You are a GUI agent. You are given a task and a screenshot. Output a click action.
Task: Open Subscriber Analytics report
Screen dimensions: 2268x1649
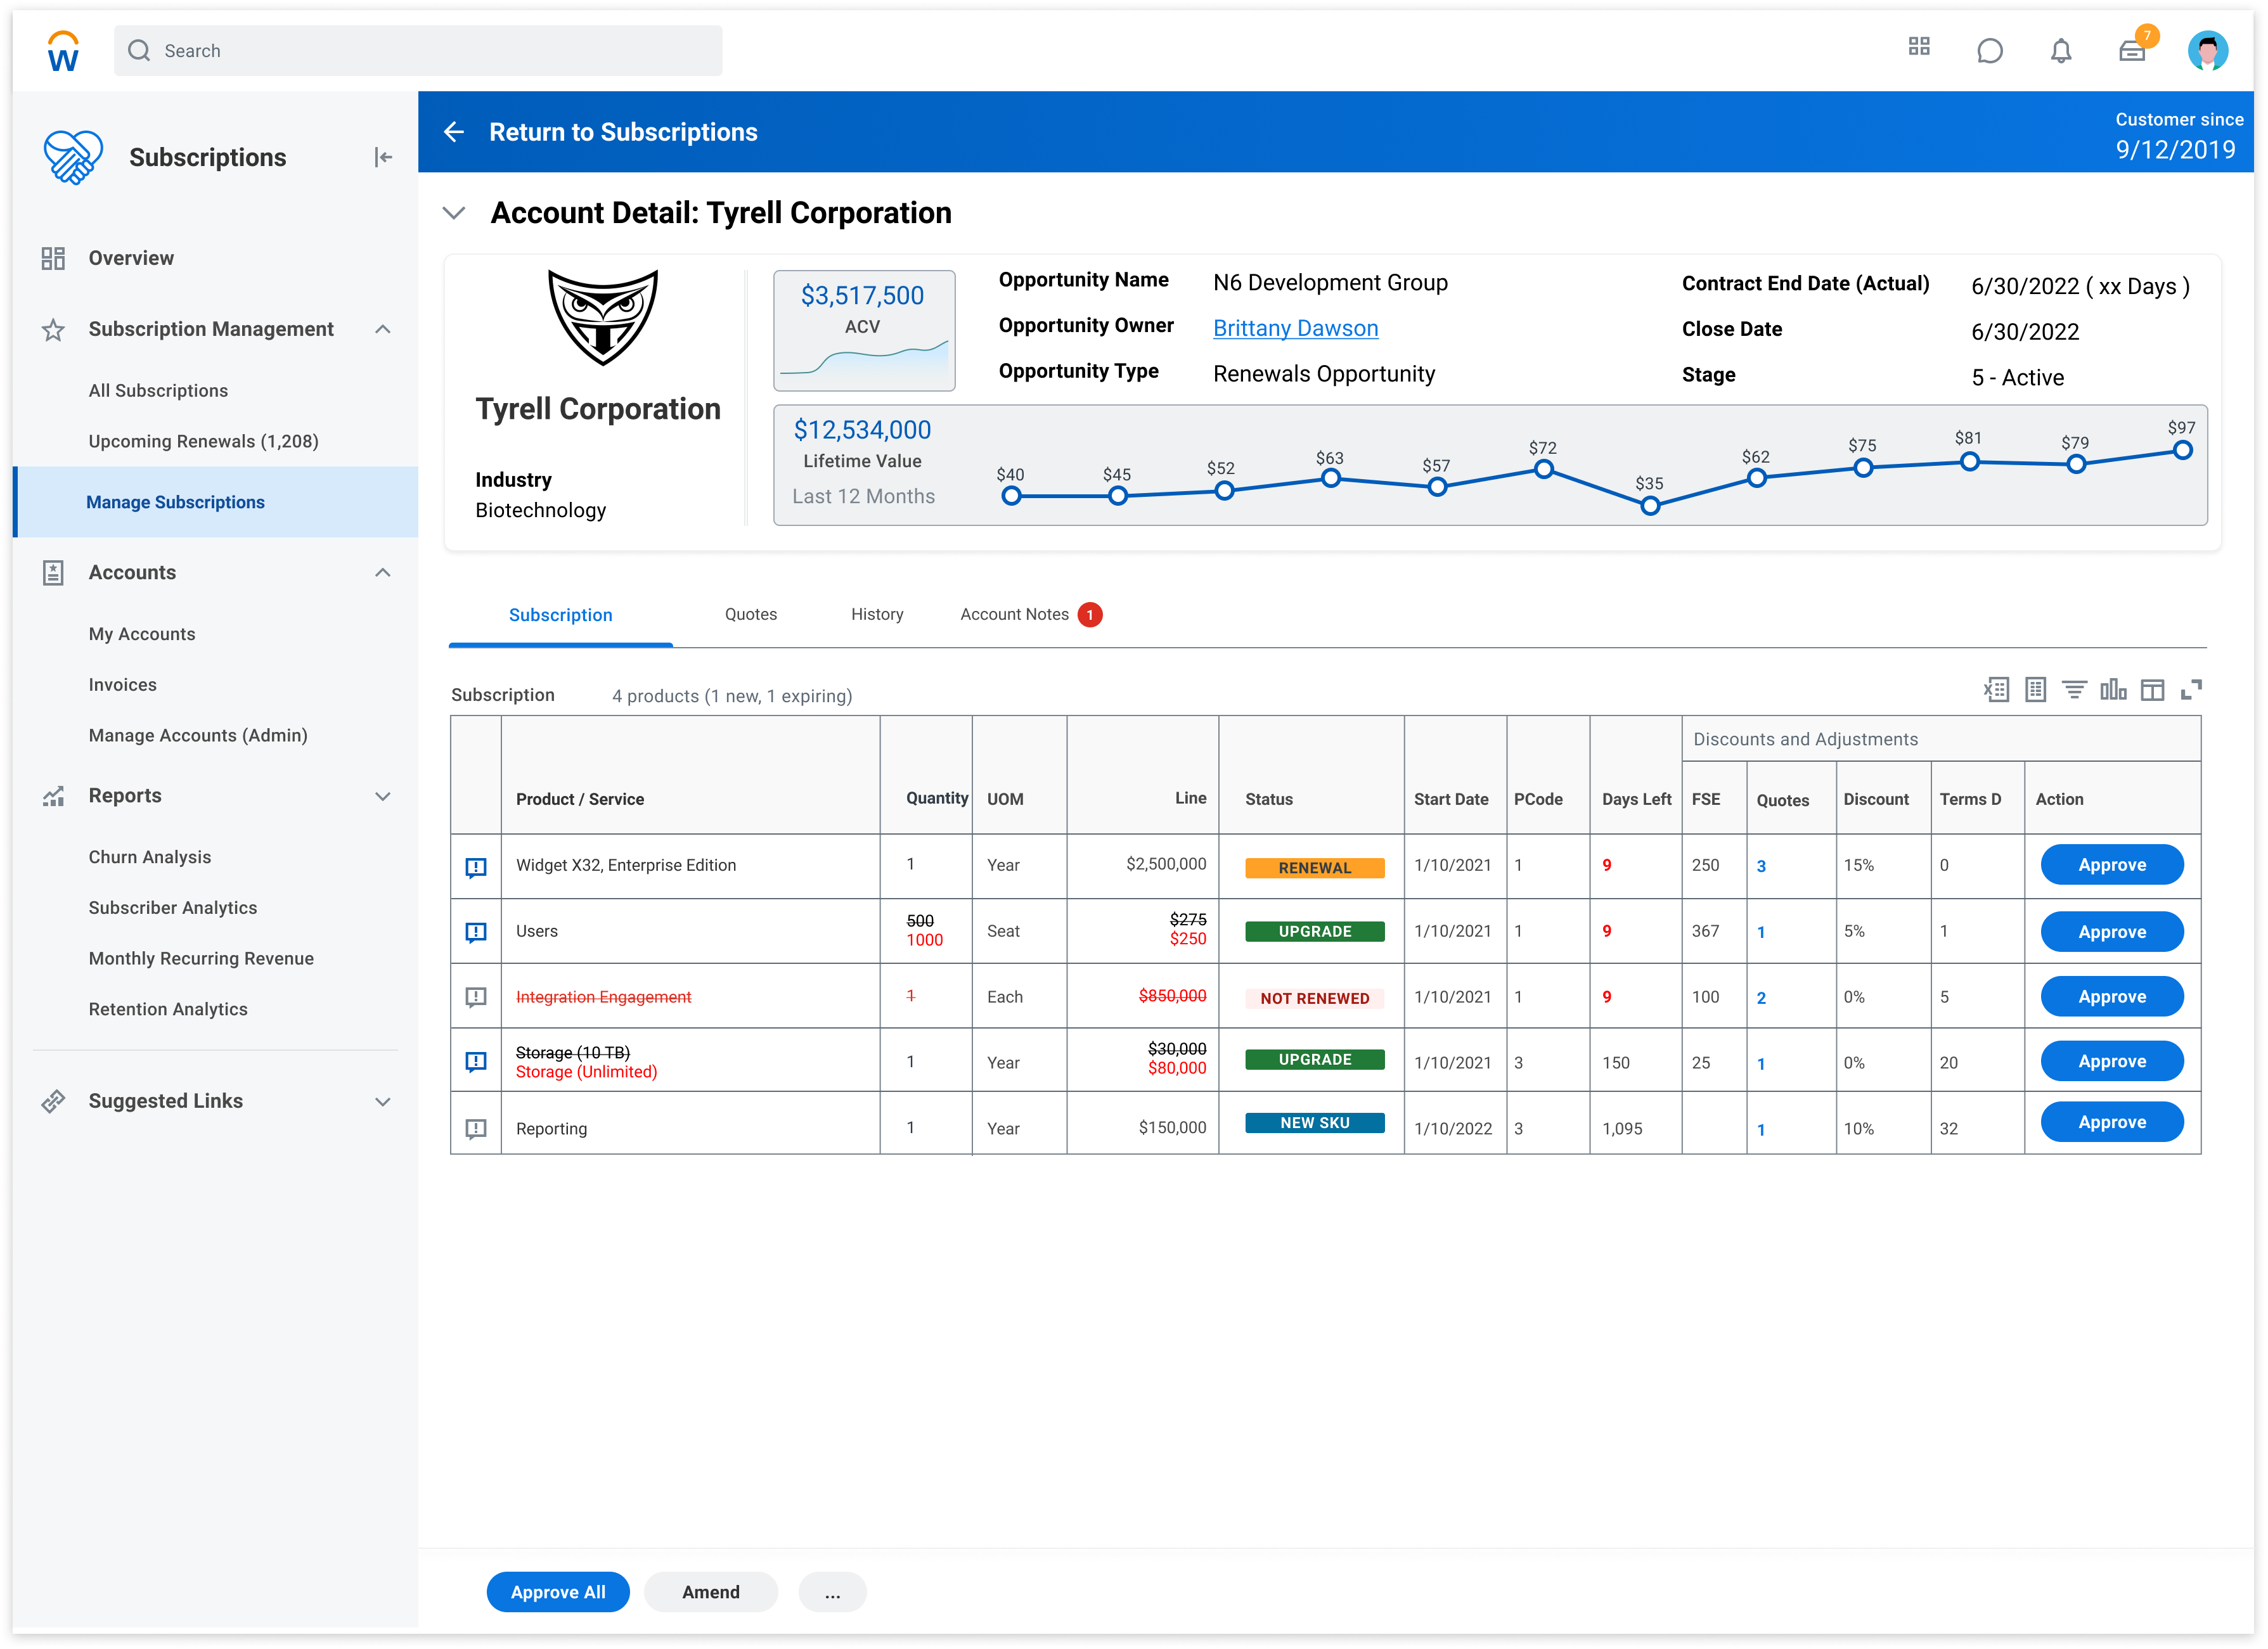[x=173, y=908]
